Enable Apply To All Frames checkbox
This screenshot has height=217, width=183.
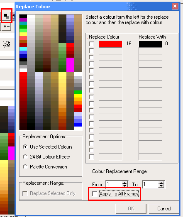(95, 194)
